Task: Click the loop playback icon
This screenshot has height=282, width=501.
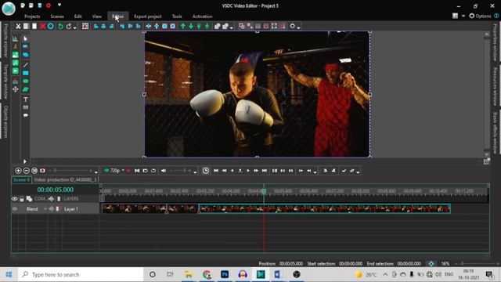Action: click(153, 171)
